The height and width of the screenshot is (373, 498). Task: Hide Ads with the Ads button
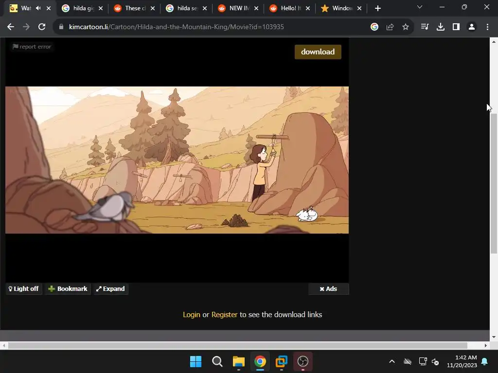point(328,288)
